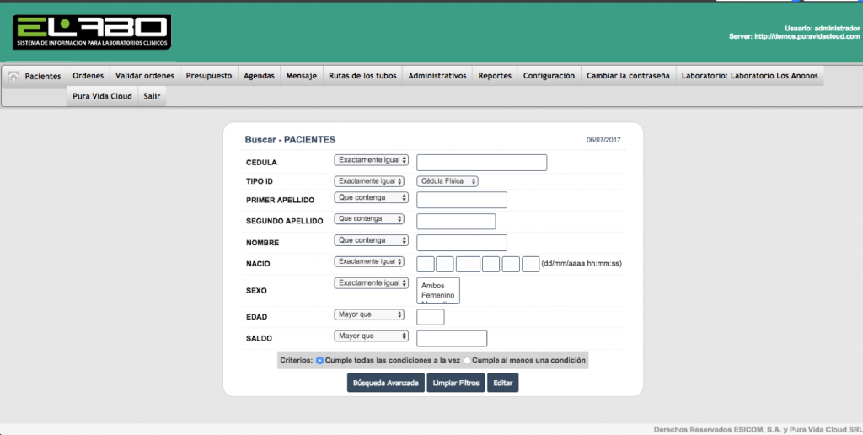Image resolution: width=863 pixels, height=435 pixels.
Task: Select Femenino in the SEXO list
Action: pyautogui.click(x=437, y=296)
